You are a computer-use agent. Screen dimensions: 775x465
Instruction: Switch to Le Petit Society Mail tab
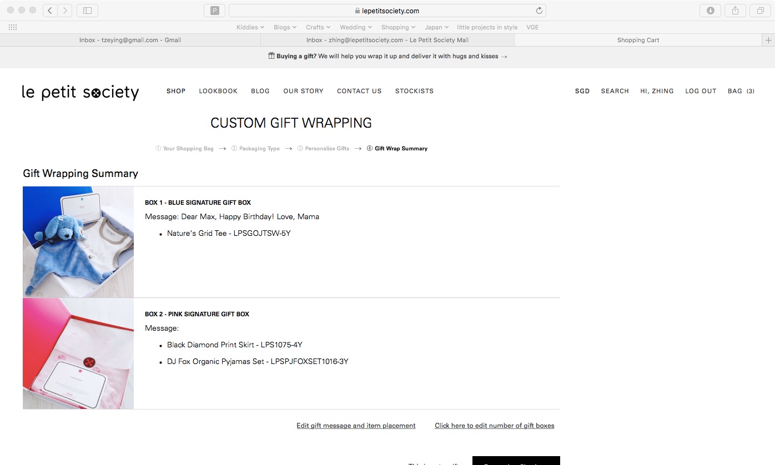pos(387,40)
